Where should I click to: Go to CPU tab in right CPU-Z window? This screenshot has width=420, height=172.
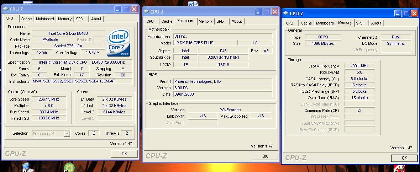coord(290,23)
